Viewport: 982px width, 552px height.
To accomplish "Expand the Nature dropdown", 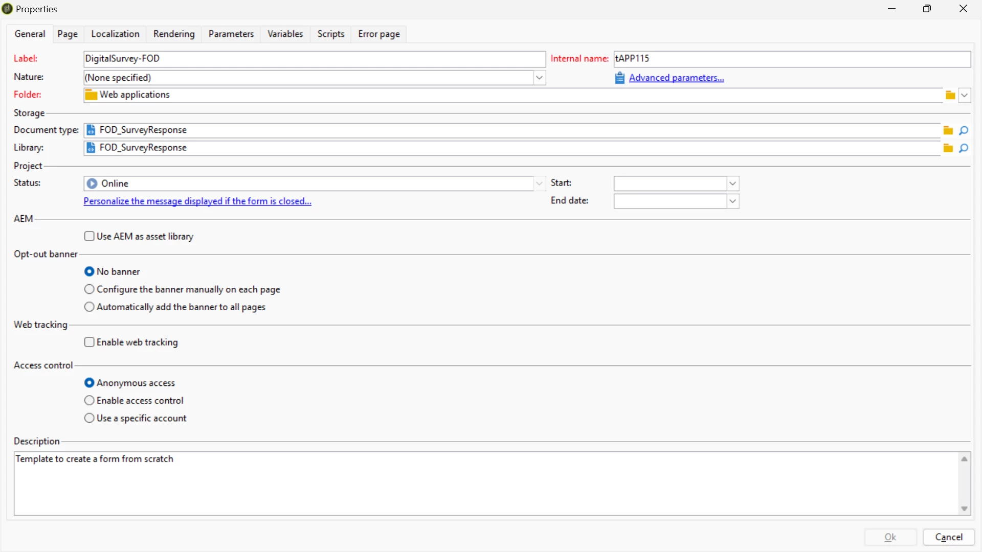I will coord(539,78).
